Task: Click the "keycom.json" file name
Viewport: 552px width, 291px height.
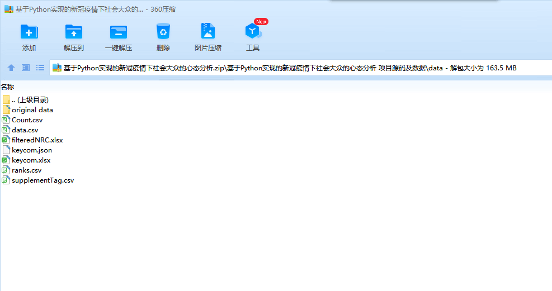Action: (32, 150)
